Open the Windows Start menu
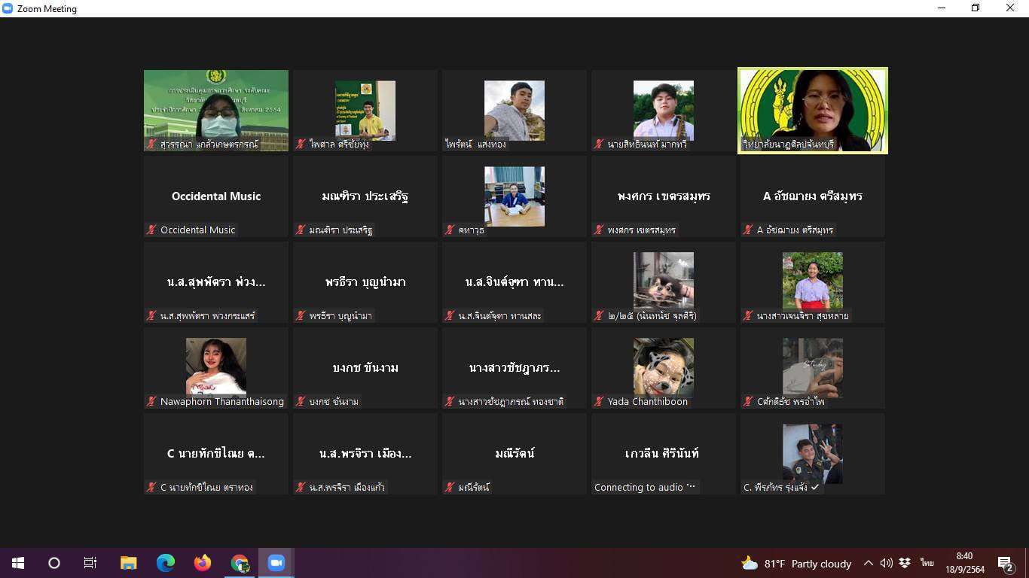1029x578 pixels. click(18, 563)
